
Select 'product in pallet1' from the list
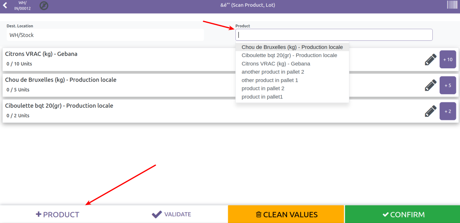(x=262, y=97)
